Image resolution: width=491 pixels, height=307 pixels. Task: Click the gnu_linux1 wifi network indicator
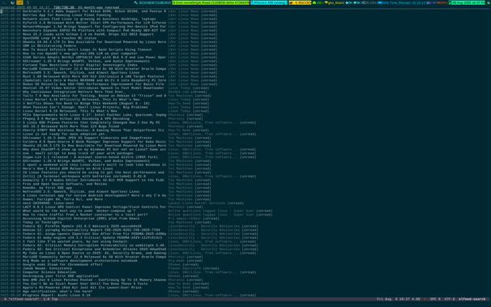[x=335, y=2]
